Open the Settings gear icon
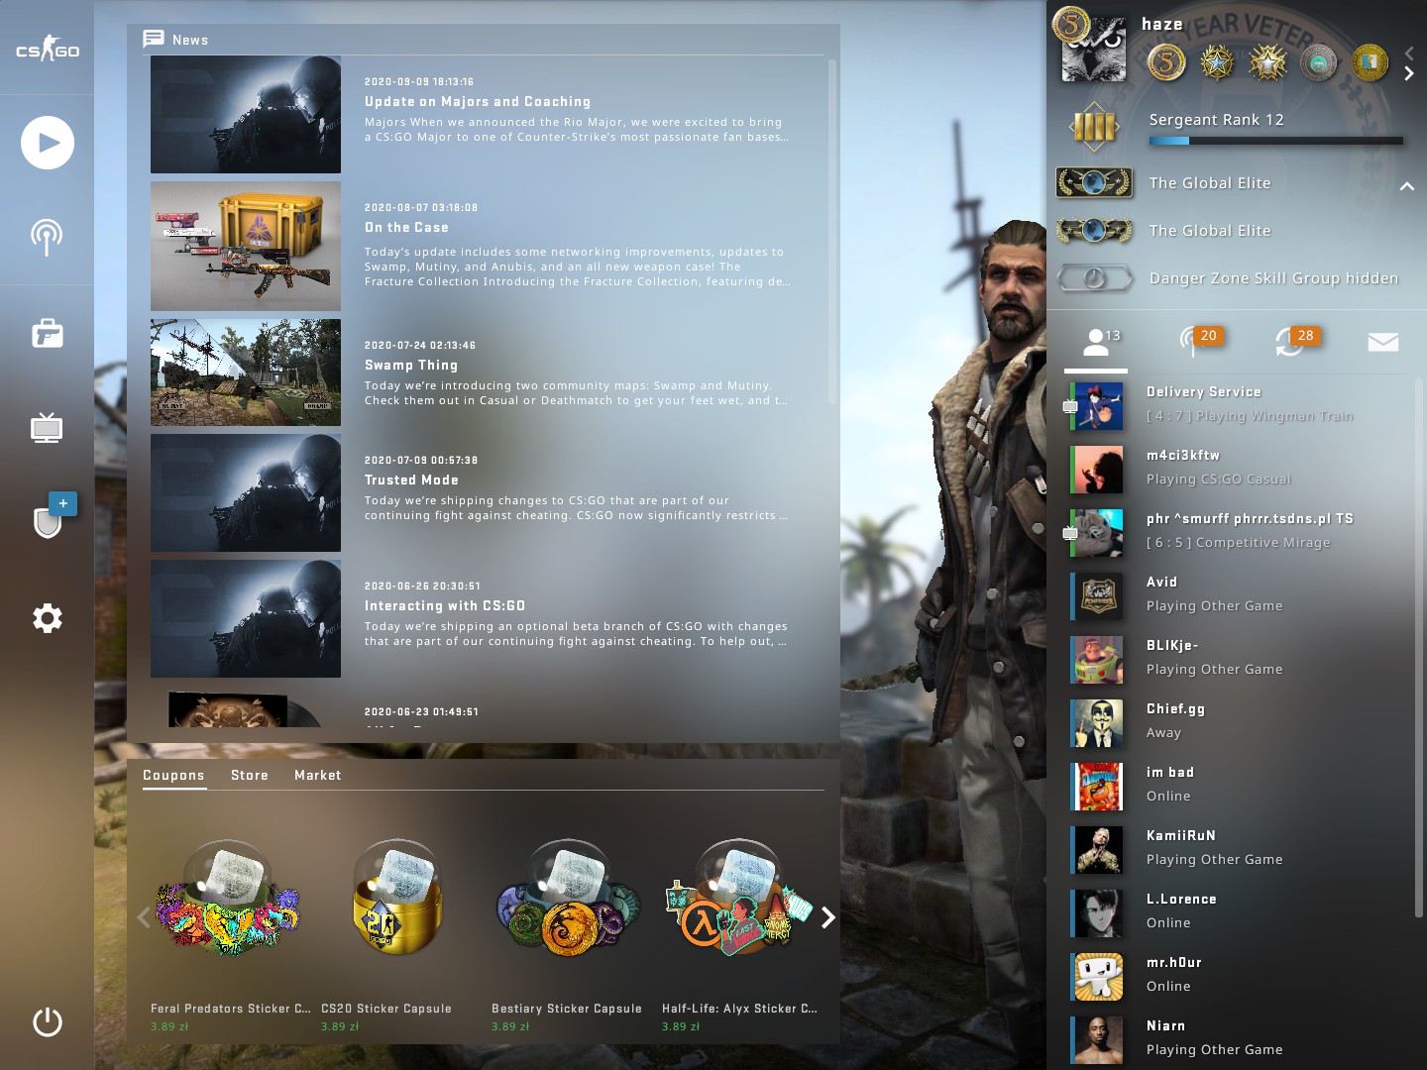This screenshot has width=1427, height=1070. click(48, 618)
